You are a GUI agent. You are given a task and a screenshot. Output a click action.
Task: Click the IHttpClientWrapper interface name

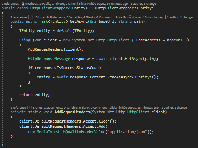point(114,8)
